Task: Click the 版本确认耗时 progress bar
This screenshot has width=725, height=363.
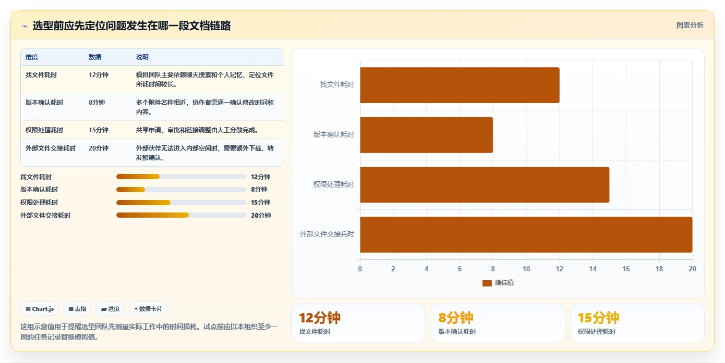Action: click(x=182, y=190)
